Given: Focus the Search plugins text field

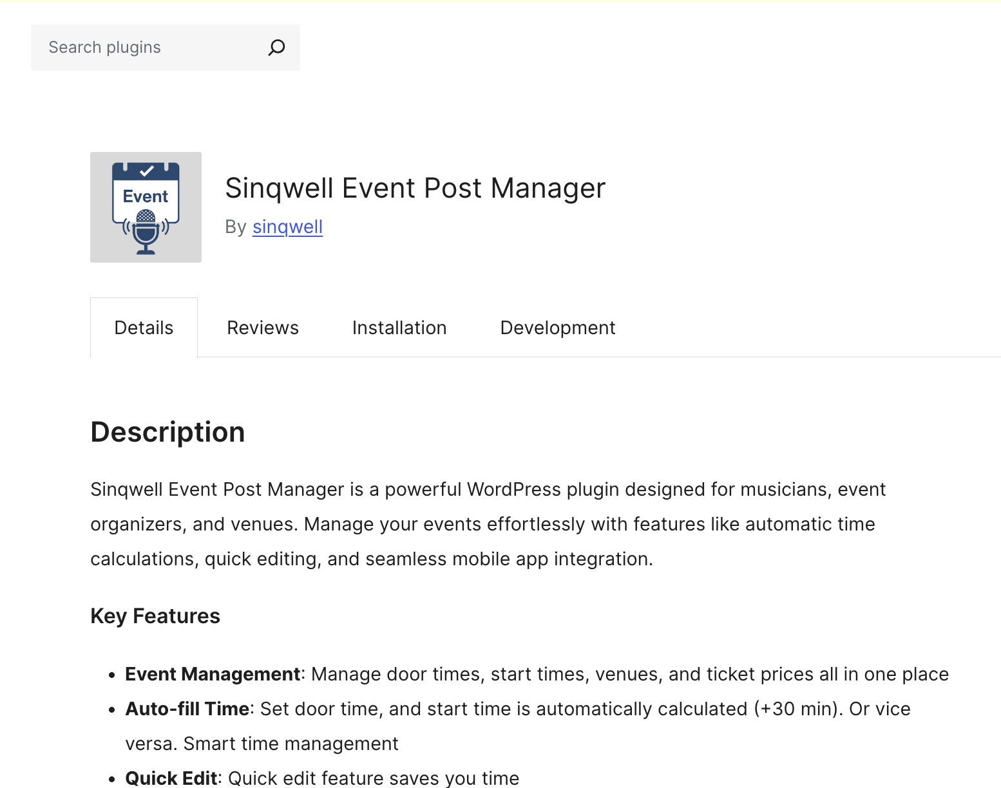Looking at the screenshot, I should 148,48.
